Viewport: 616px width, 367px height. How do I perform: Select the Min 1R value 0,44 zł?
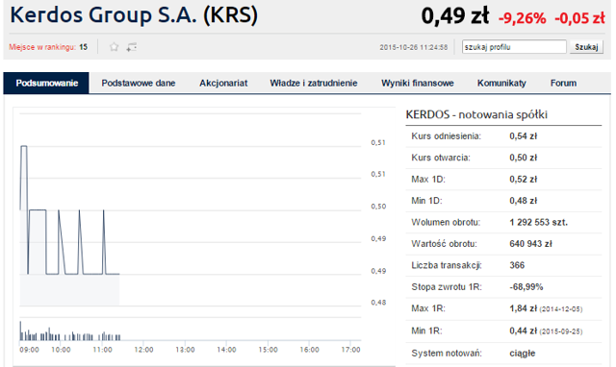coord(523,330)
